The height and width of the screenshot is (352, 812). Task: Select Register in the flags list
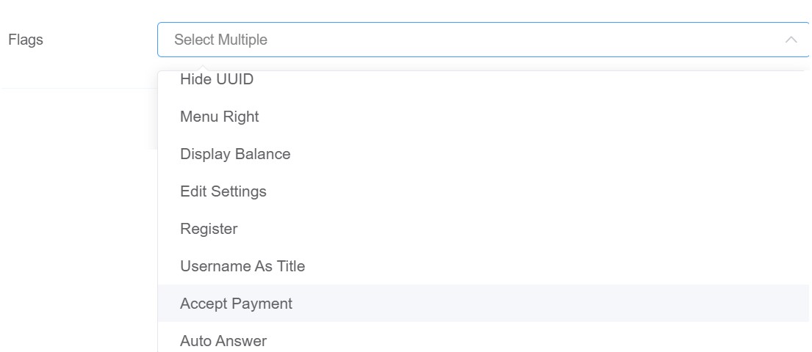(209, 229)
